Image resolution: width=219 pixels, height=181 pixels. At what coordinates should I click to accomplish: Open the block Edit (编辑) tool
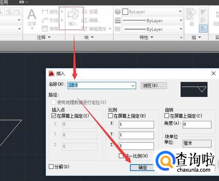(x=90, y=20)
